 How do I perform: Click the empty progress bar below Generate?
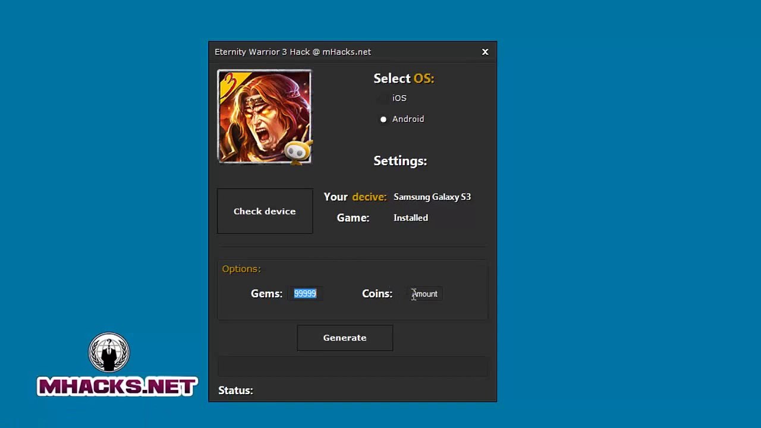coord(353,367)
